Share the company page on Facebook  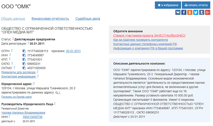(184, 12)
